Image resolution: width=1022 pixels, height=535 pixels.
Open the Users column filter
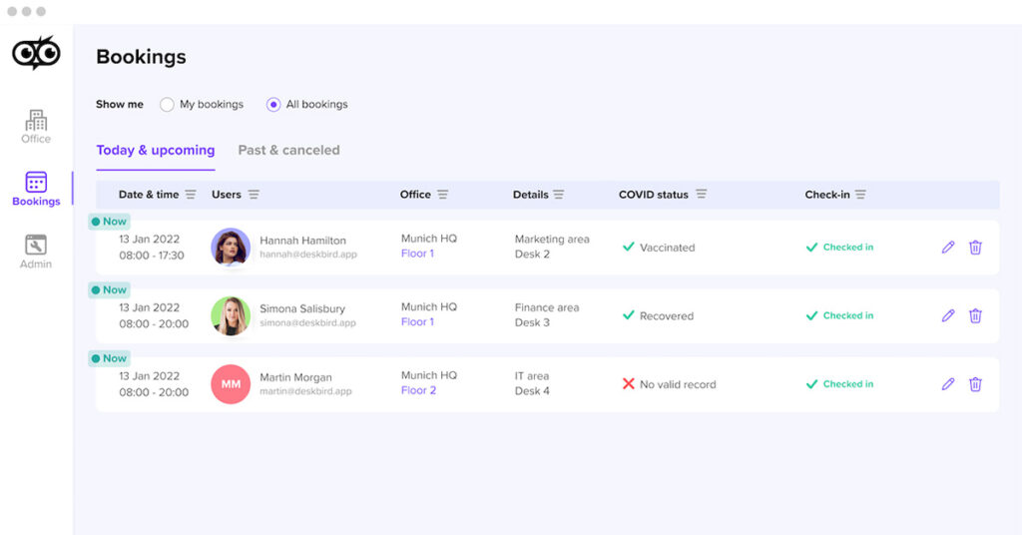point(254,195)
